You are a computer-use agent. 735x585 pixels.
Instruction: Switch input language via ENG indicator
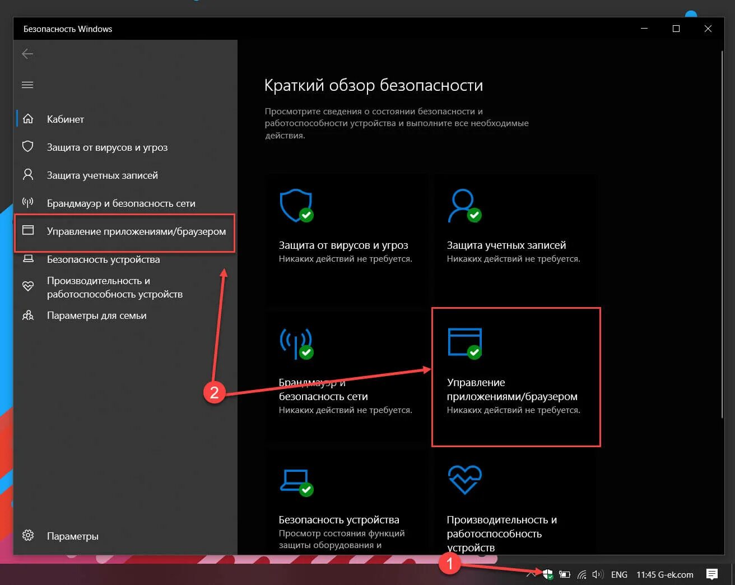(x=619, y=574)
